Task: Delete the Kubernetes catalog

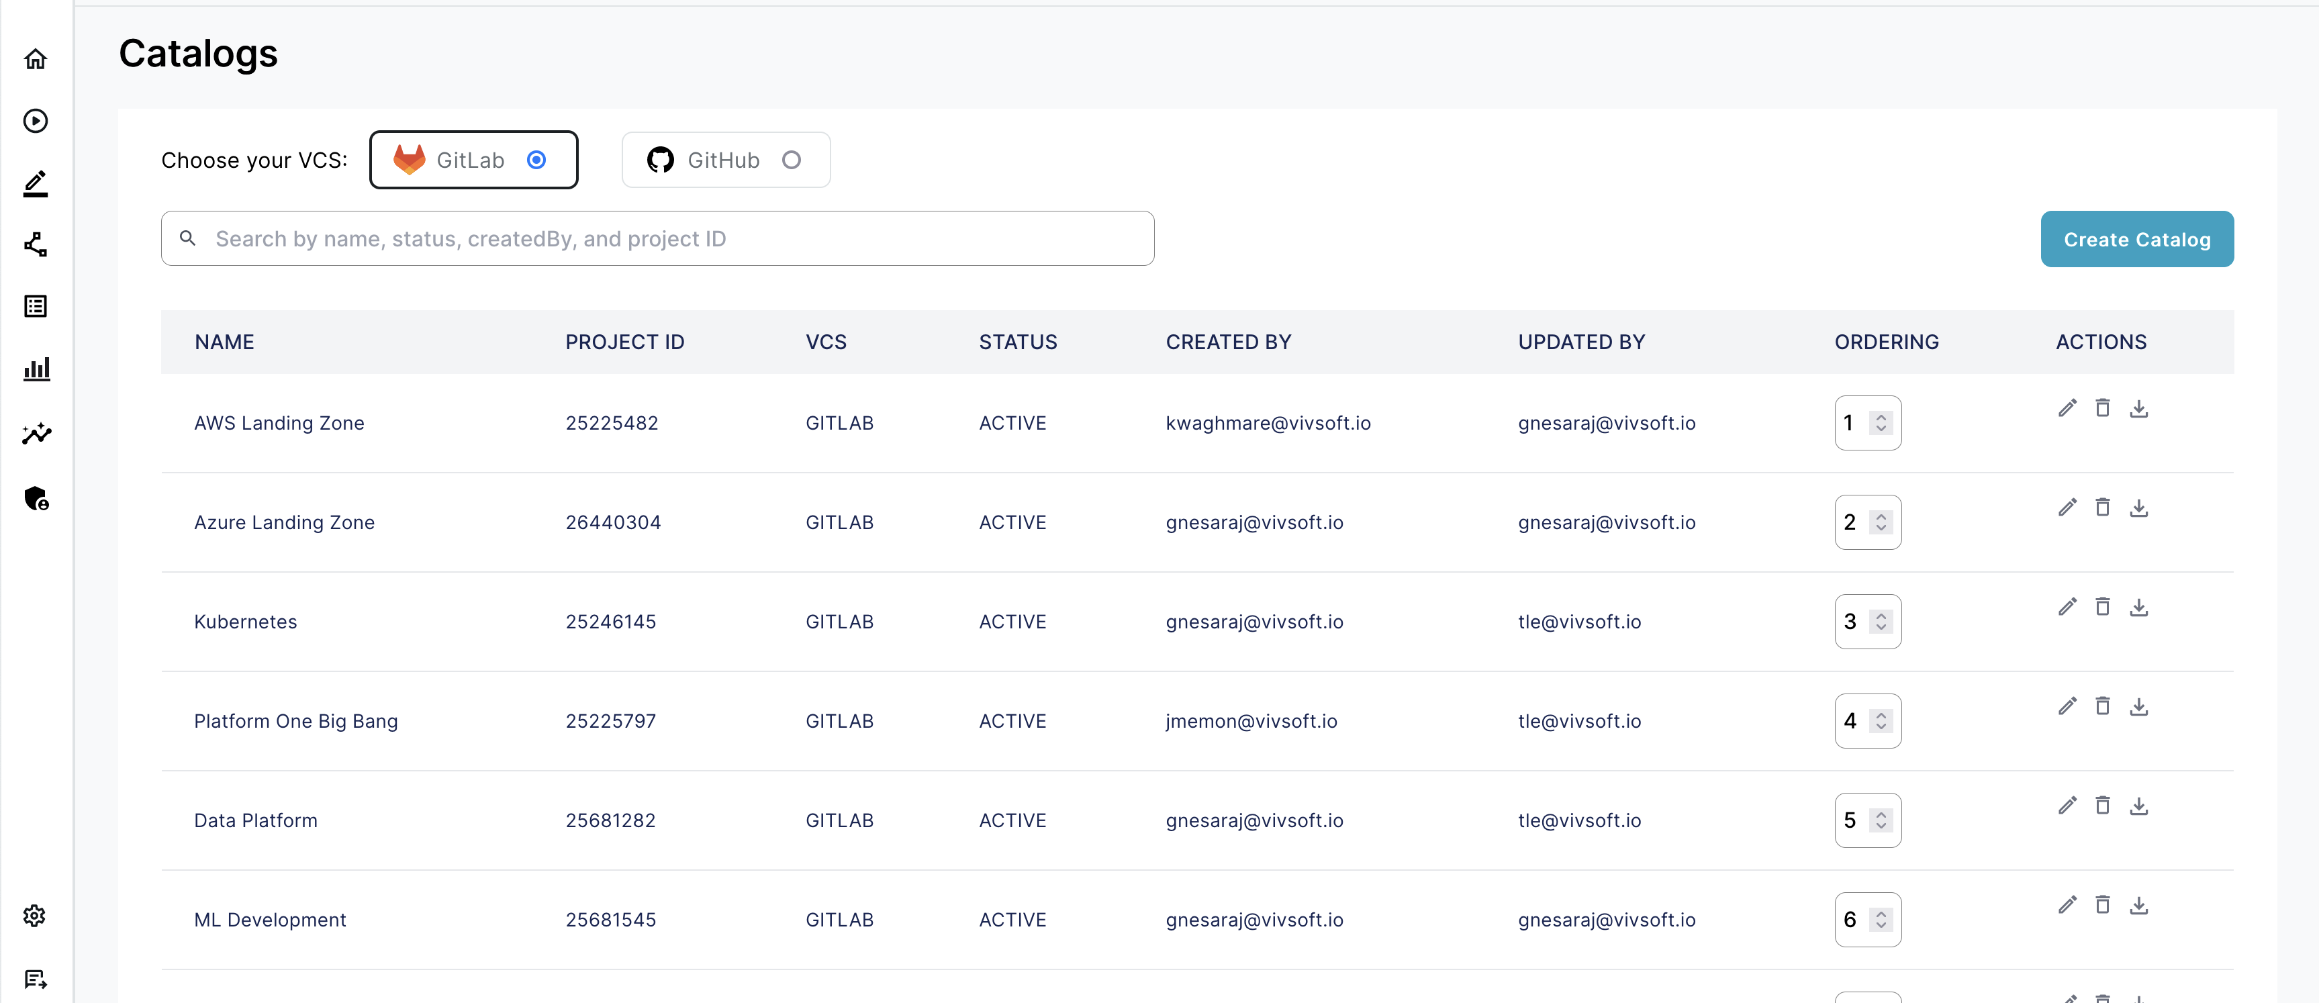Action: click(2102, 607)
